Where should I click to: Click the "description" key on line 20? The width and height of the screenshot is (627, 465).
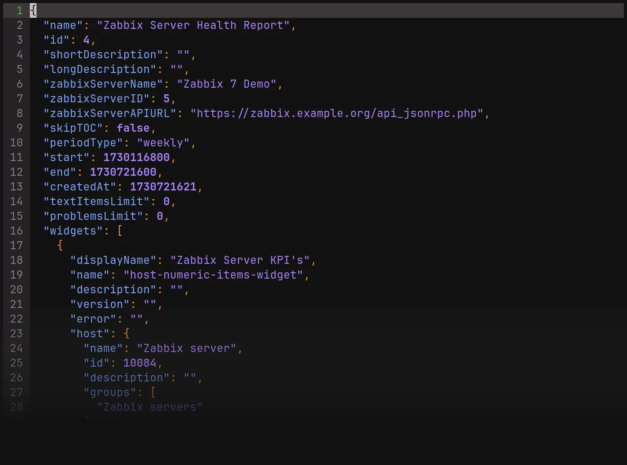113,290
